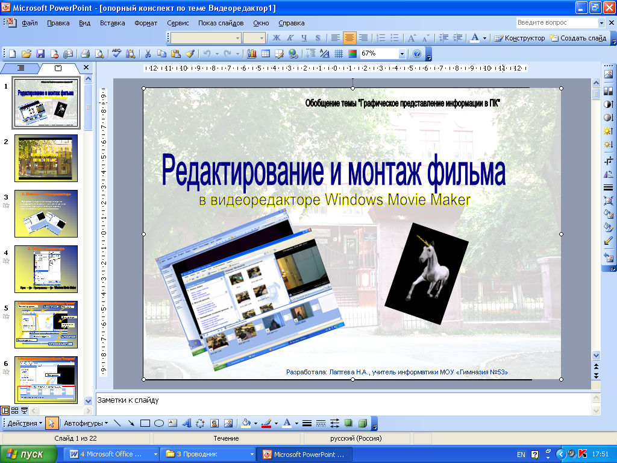
Task: Open a file via folder icon
Action: pos(27,54)
